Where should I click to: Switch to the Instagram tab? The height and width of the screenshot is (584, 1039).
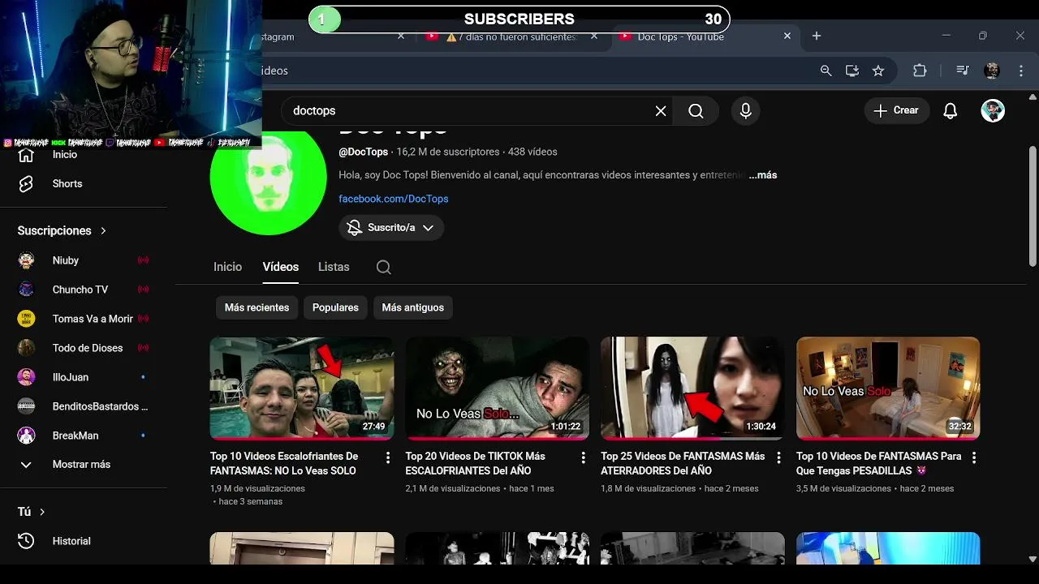click(x=333, y=36)
